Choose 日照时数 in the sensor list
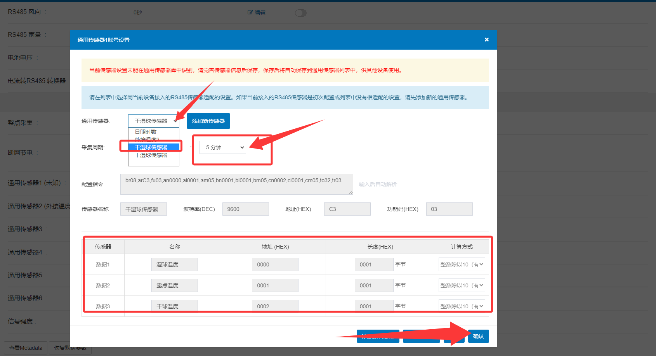 click(153, 132)
